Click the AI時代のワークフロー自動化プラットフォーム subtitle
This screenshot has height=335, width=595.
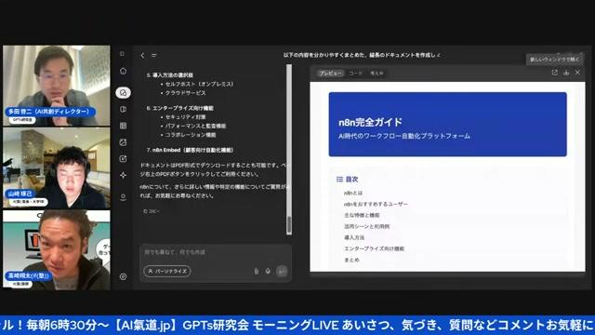404,136
